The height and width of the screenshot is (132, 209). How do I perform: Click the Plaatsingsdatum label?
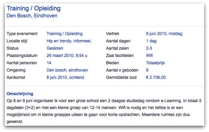click(22, 56)
